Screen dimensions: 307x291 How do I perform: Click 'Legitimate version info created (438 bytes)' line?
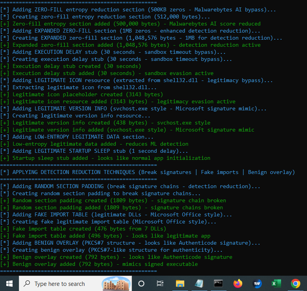pyautogui.click(x=105, y=123)
